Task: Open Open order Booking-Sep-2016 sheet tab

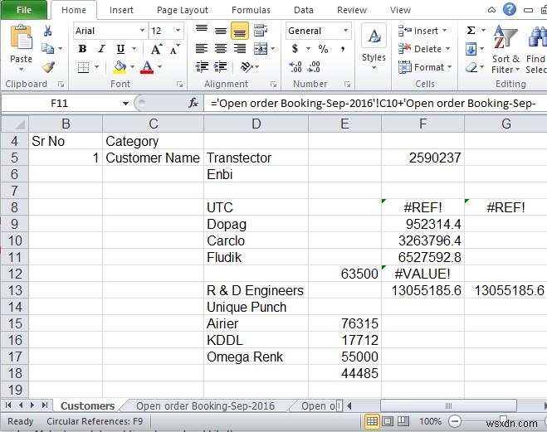Action: point(206,405)
